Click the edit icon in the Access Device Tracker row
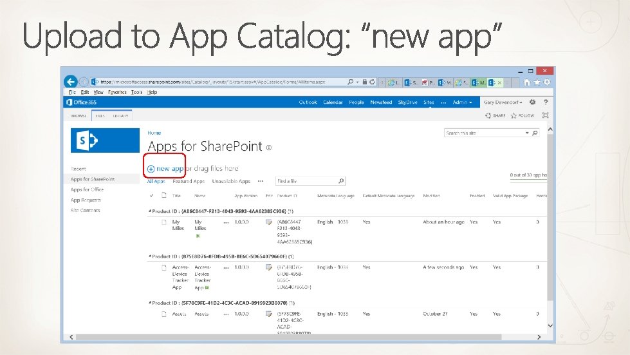630x355 pixels. [x=269, y=267]
